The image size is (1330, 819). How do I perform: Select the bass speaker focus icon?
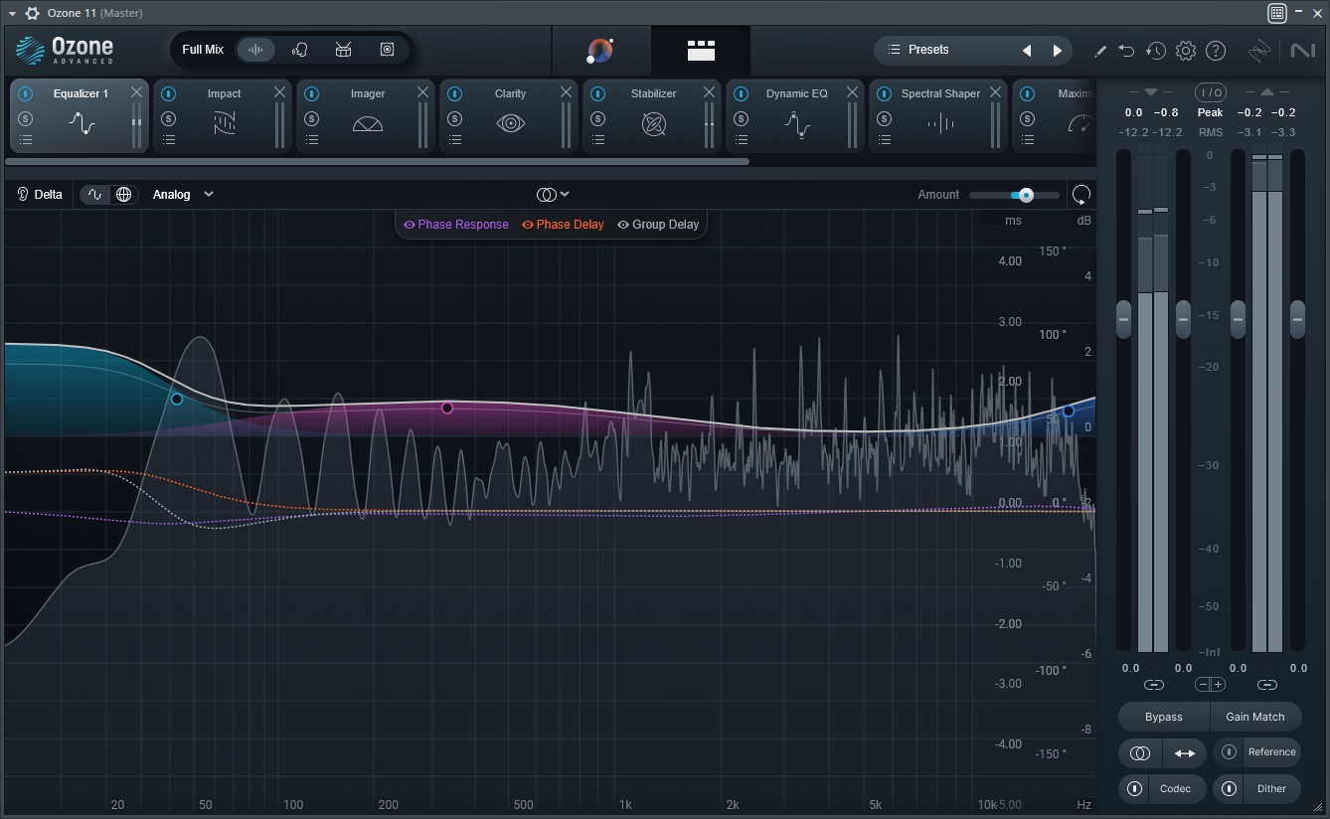[387, 50]
